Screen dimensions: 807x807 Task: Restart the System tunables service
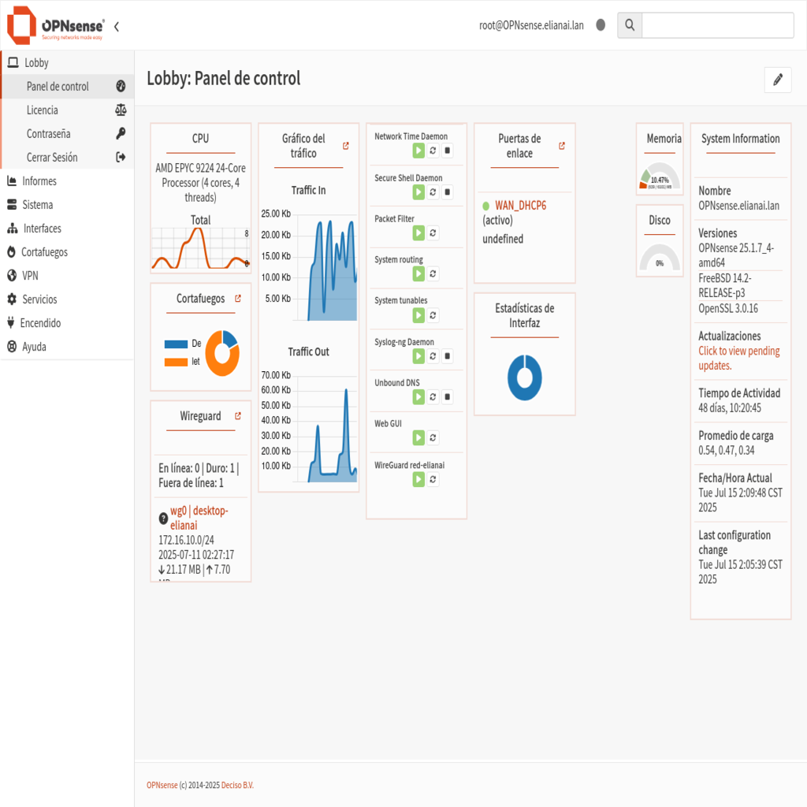[x=433, y=315]
